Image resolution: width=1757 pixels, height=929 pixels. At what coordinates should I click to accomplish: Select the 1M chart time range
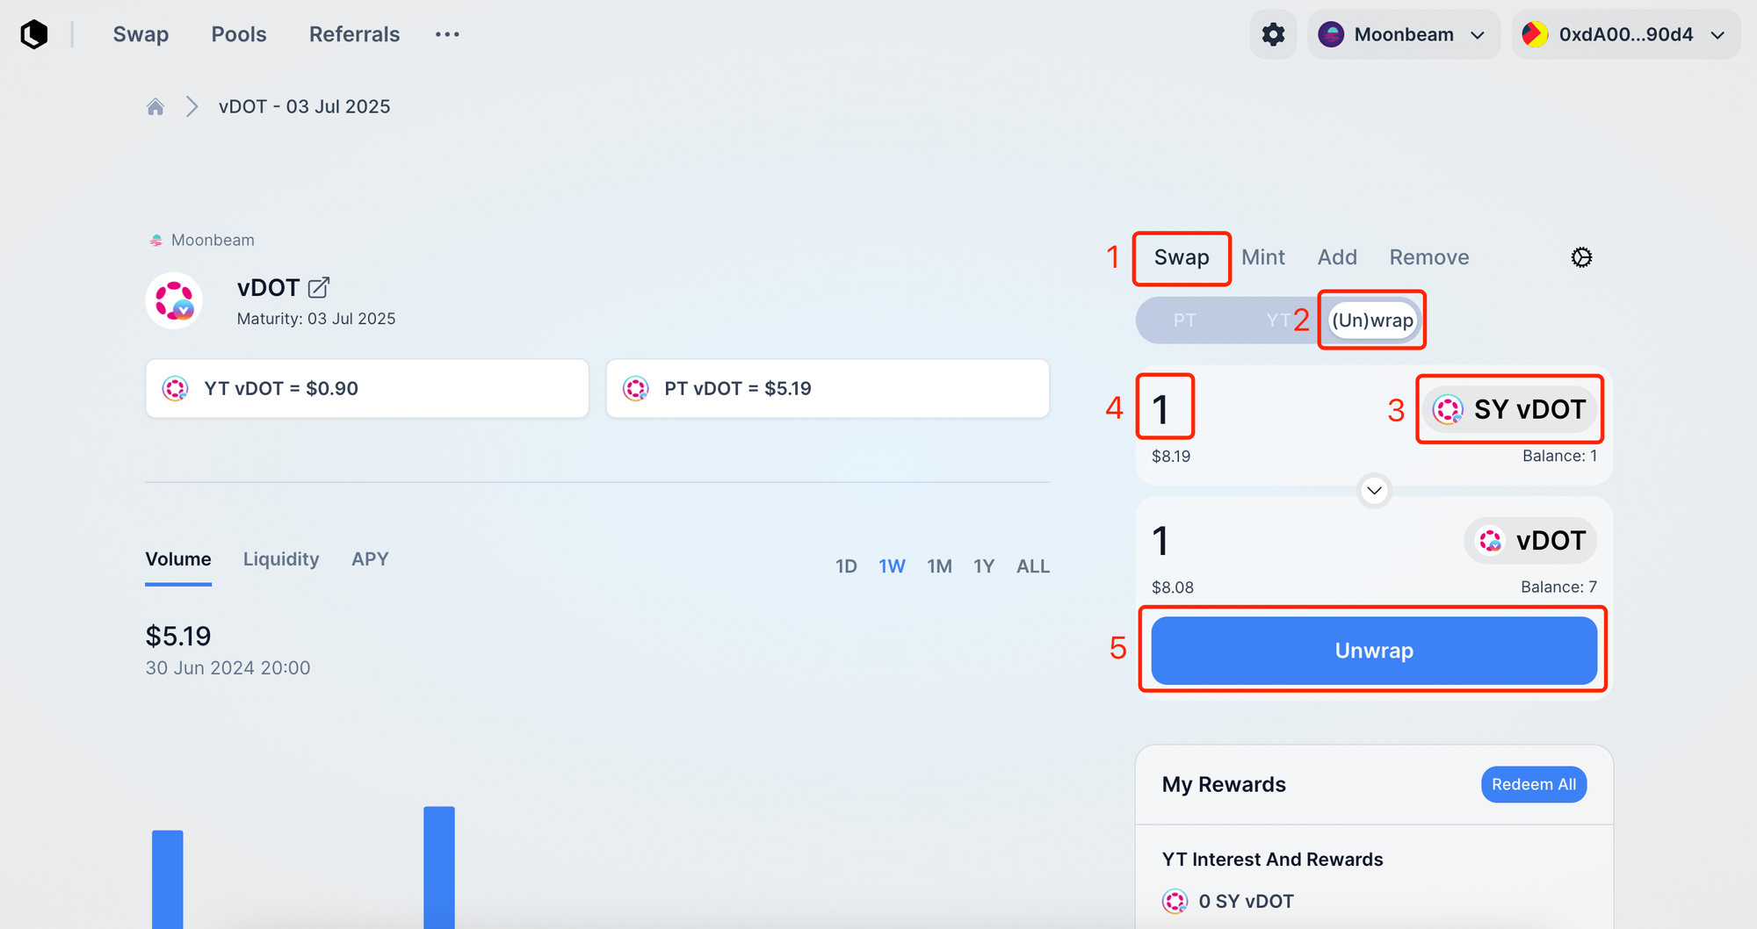click(939, 566)
